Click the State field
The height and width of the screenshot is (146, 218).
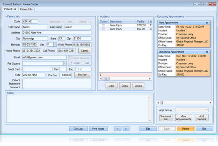pyautogui.click(x=62, y=39)
